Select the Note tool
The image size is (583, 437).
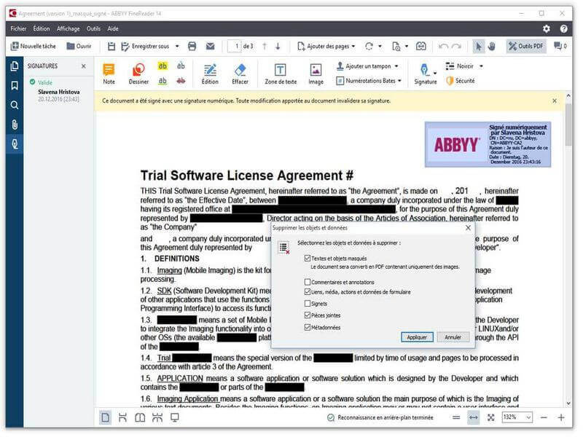pyautogui.click(x=109, y=74)
